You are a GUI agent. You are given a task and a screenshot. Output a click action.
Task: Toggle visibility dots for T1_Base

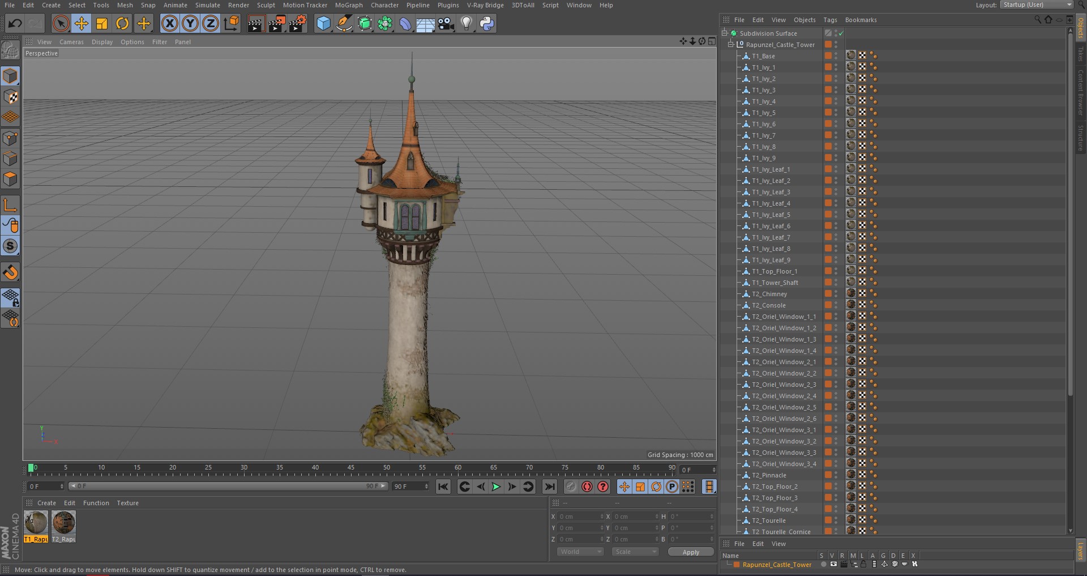click(x=836, y=56)
